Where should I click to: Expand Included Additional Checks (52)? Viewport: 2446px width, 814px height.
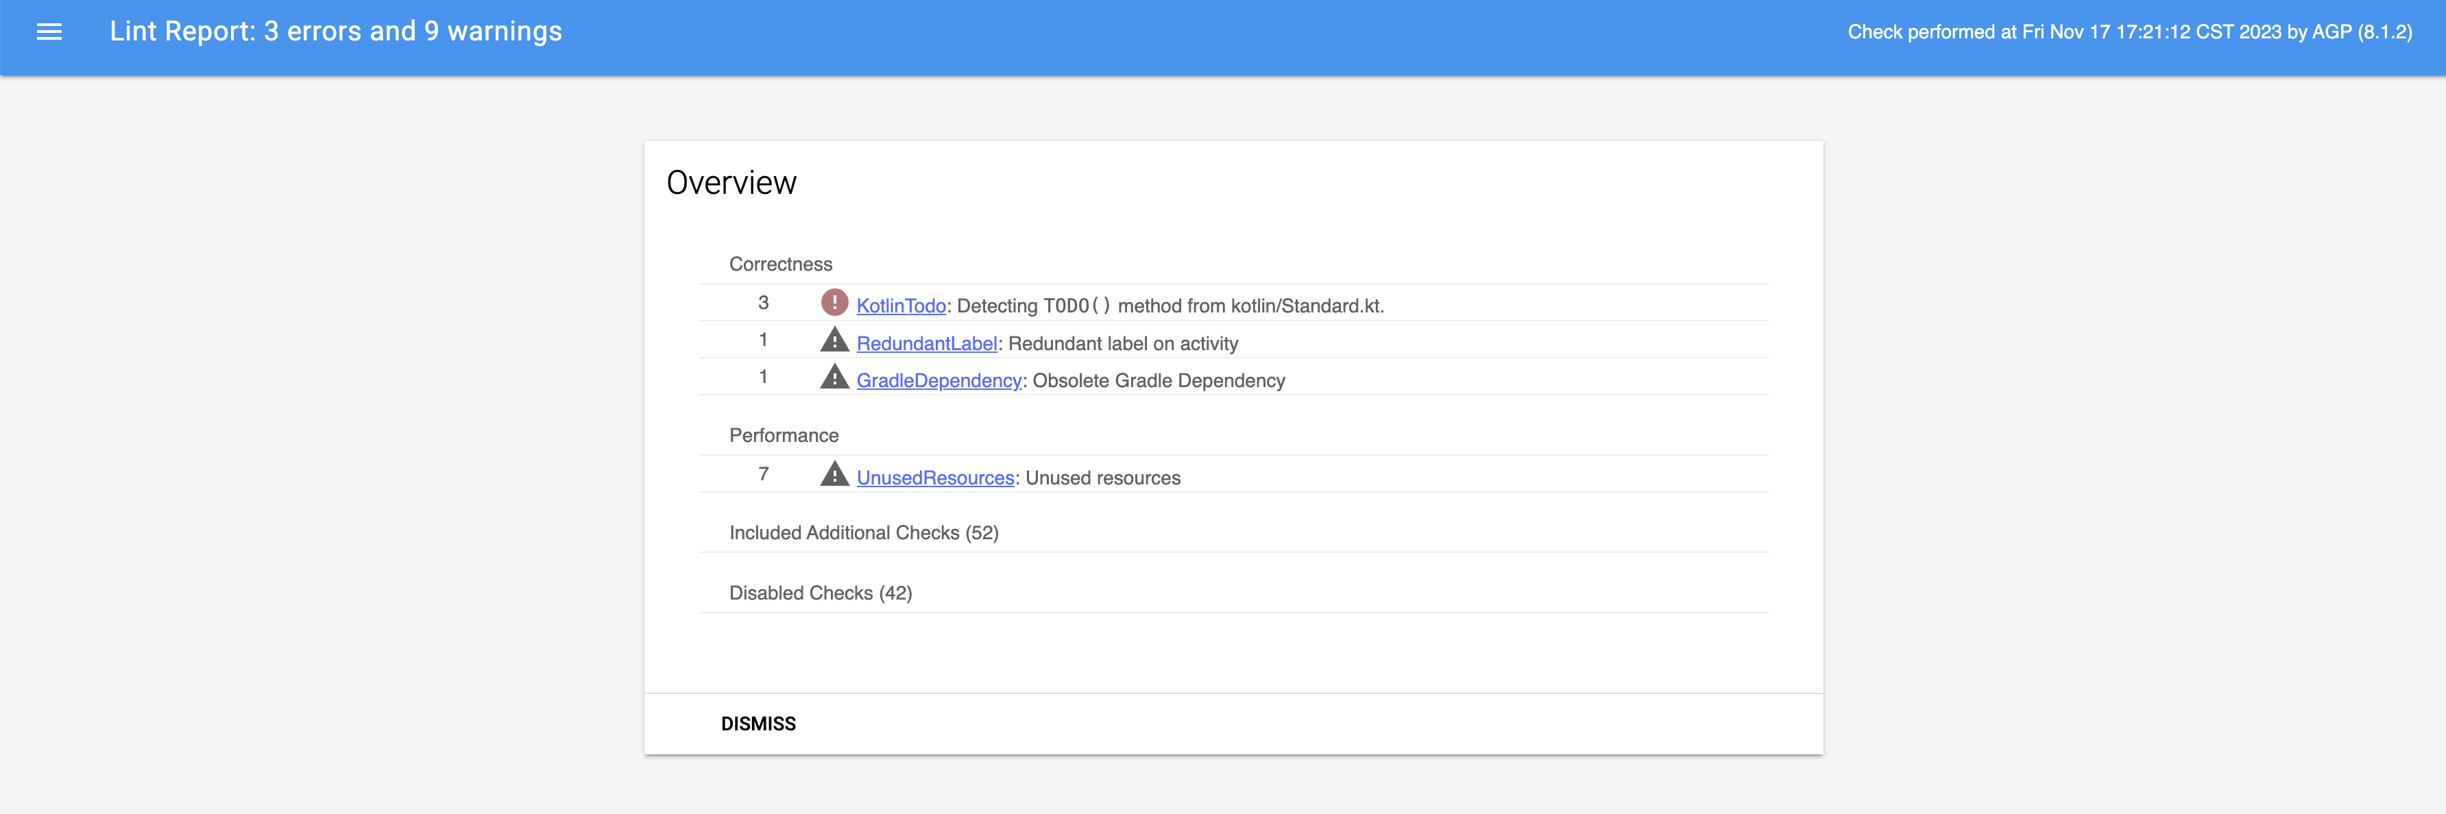(863, 533)
